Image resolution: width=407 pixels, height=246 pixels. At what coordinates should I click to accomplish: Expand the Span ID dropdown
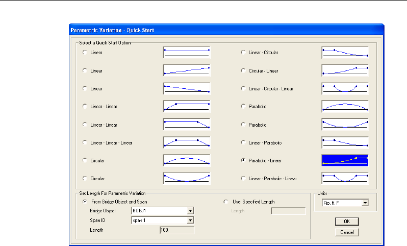tap(190, 220)
